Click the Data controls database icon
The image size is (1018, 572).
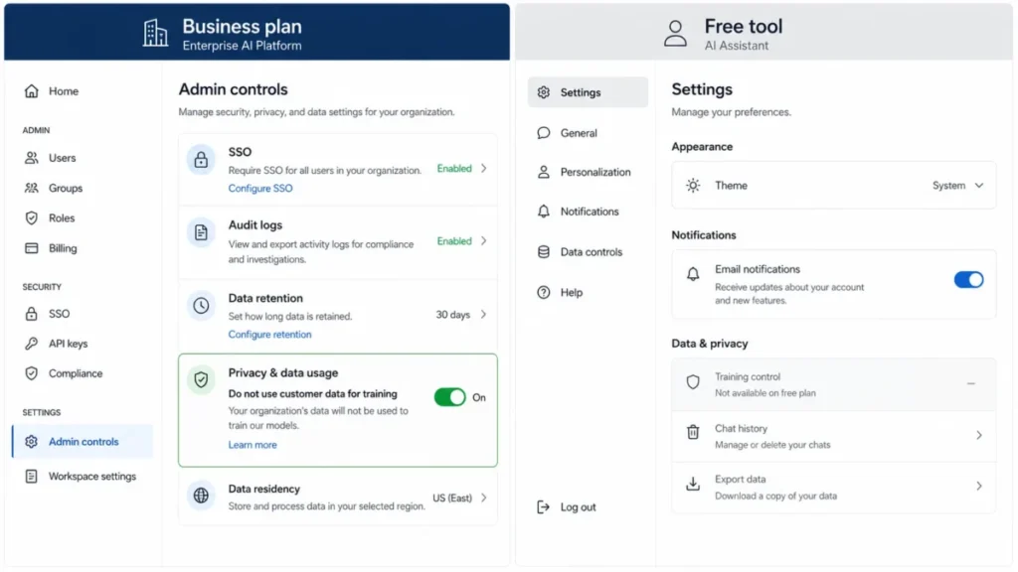pos(544,251)
